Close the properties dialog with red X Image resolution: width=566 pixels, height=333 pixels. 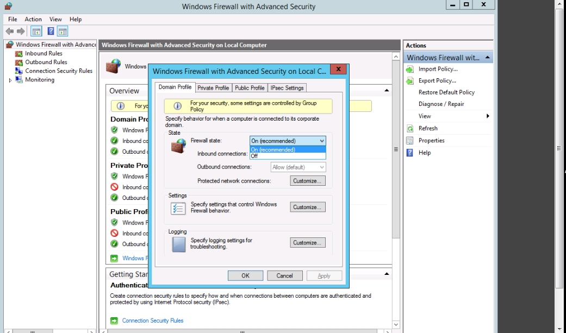(338, 69)
